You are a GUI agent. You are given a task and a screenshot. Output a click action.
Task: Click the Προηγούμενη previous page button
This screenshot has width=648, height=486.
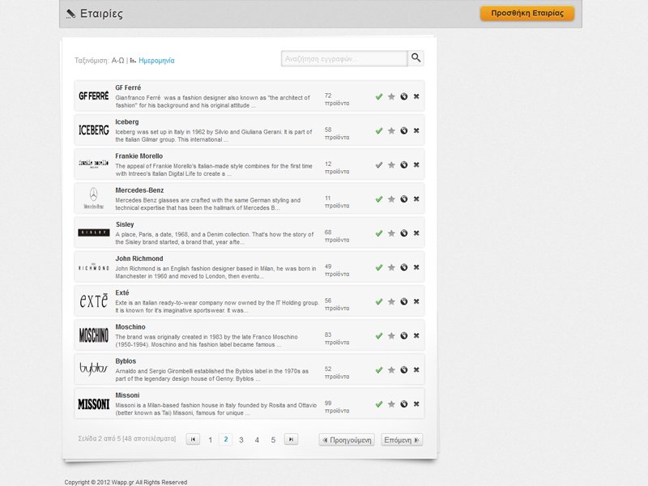pos(347,440)
